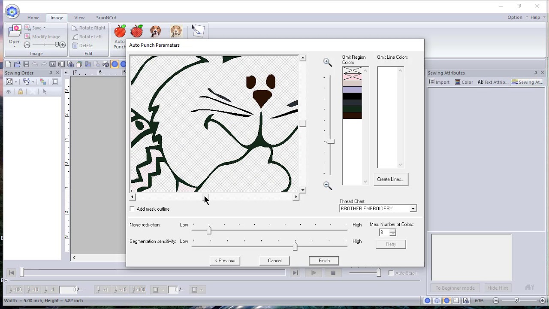Click the Segmentation sensitivity slider handle

295,246
